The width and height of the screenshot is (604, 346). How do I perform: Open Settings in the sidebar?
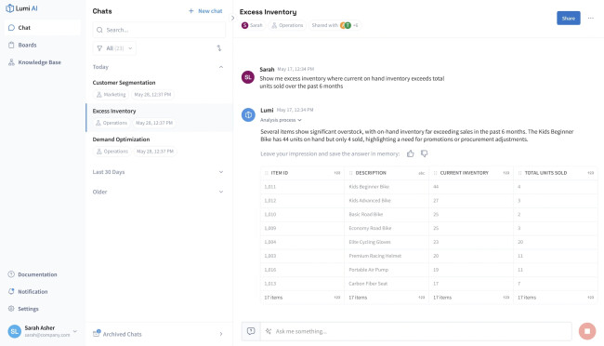coord(23,309)
